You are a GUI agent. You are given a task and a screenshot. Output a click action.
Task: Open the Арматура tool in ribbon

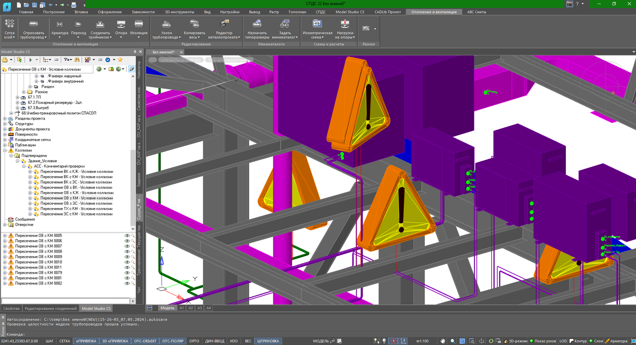click(60, 29)
